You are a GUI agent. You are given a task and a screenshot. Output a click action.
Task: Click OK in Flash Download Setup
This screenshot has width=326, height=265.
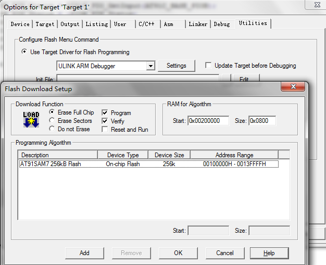178,253
